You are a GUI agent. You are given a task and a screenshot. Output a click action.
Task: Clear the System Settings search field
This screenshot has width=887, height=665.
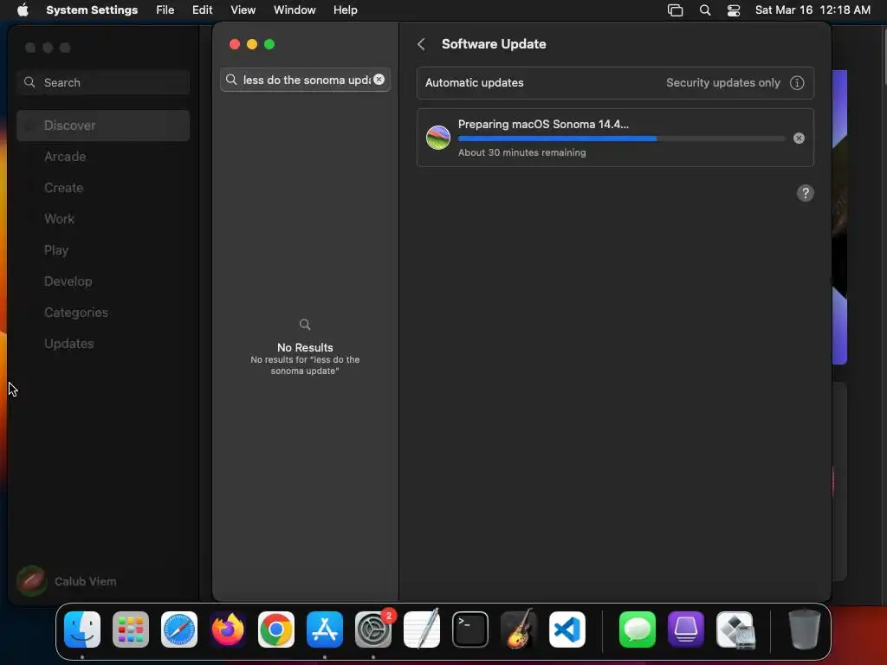379,80
